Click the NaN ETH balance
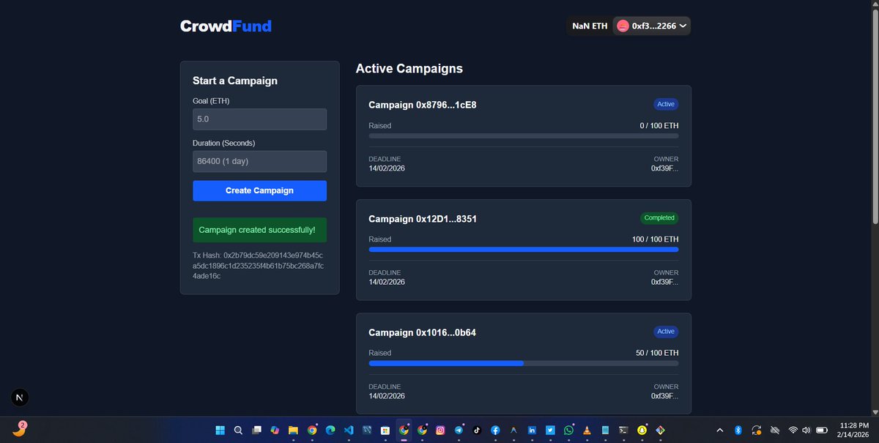This screenshot has width=879, height=443. coord(590,26)
